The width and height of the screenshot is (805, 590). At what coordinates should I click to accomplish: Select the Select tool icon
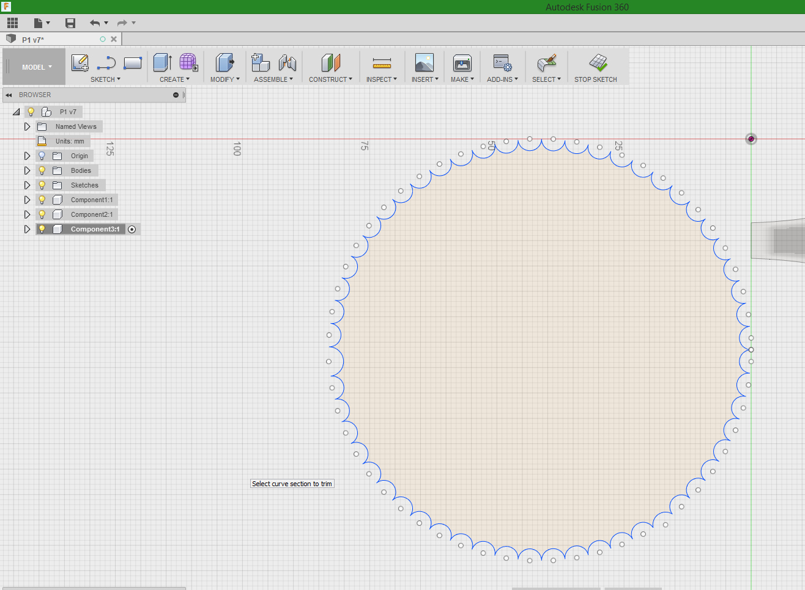click(546, 62)
